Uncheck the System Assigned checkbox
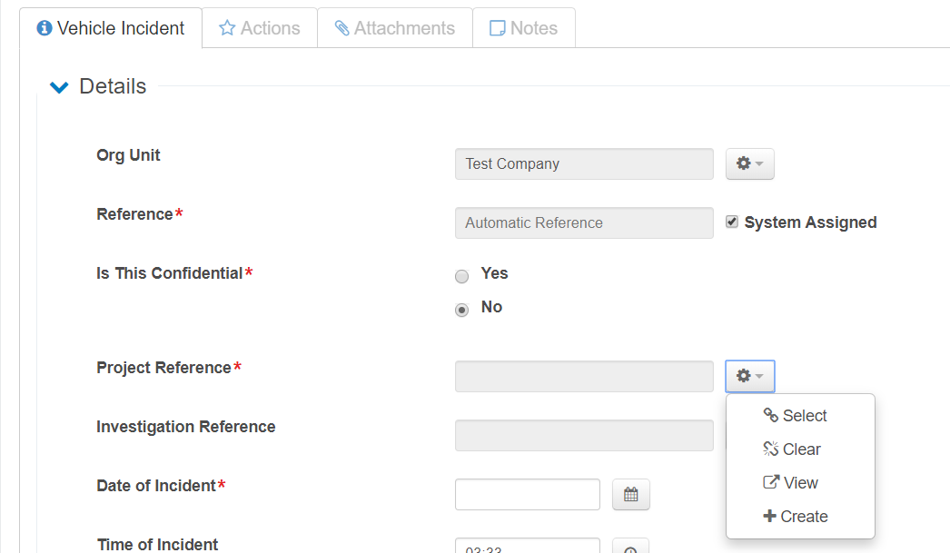Image resolution: width=950 pixels, height=553 pixels. pyautogui.click(x=732, y=222)
